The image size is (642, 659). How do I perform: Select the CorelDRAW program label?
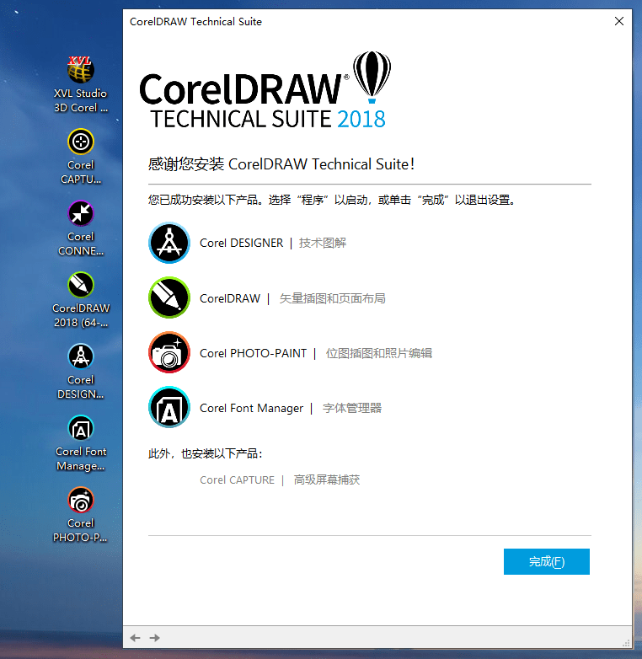[x=230, y=298]
